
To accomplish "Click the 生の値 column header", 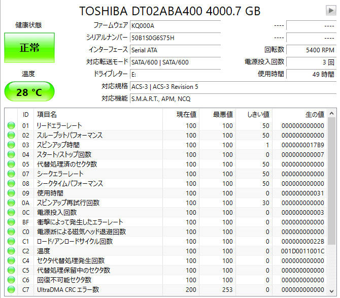I will [315, 115].
